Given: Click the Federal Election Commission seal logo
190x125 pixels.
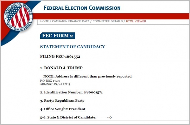Looking at the screenshot, I should pos(18,17).
